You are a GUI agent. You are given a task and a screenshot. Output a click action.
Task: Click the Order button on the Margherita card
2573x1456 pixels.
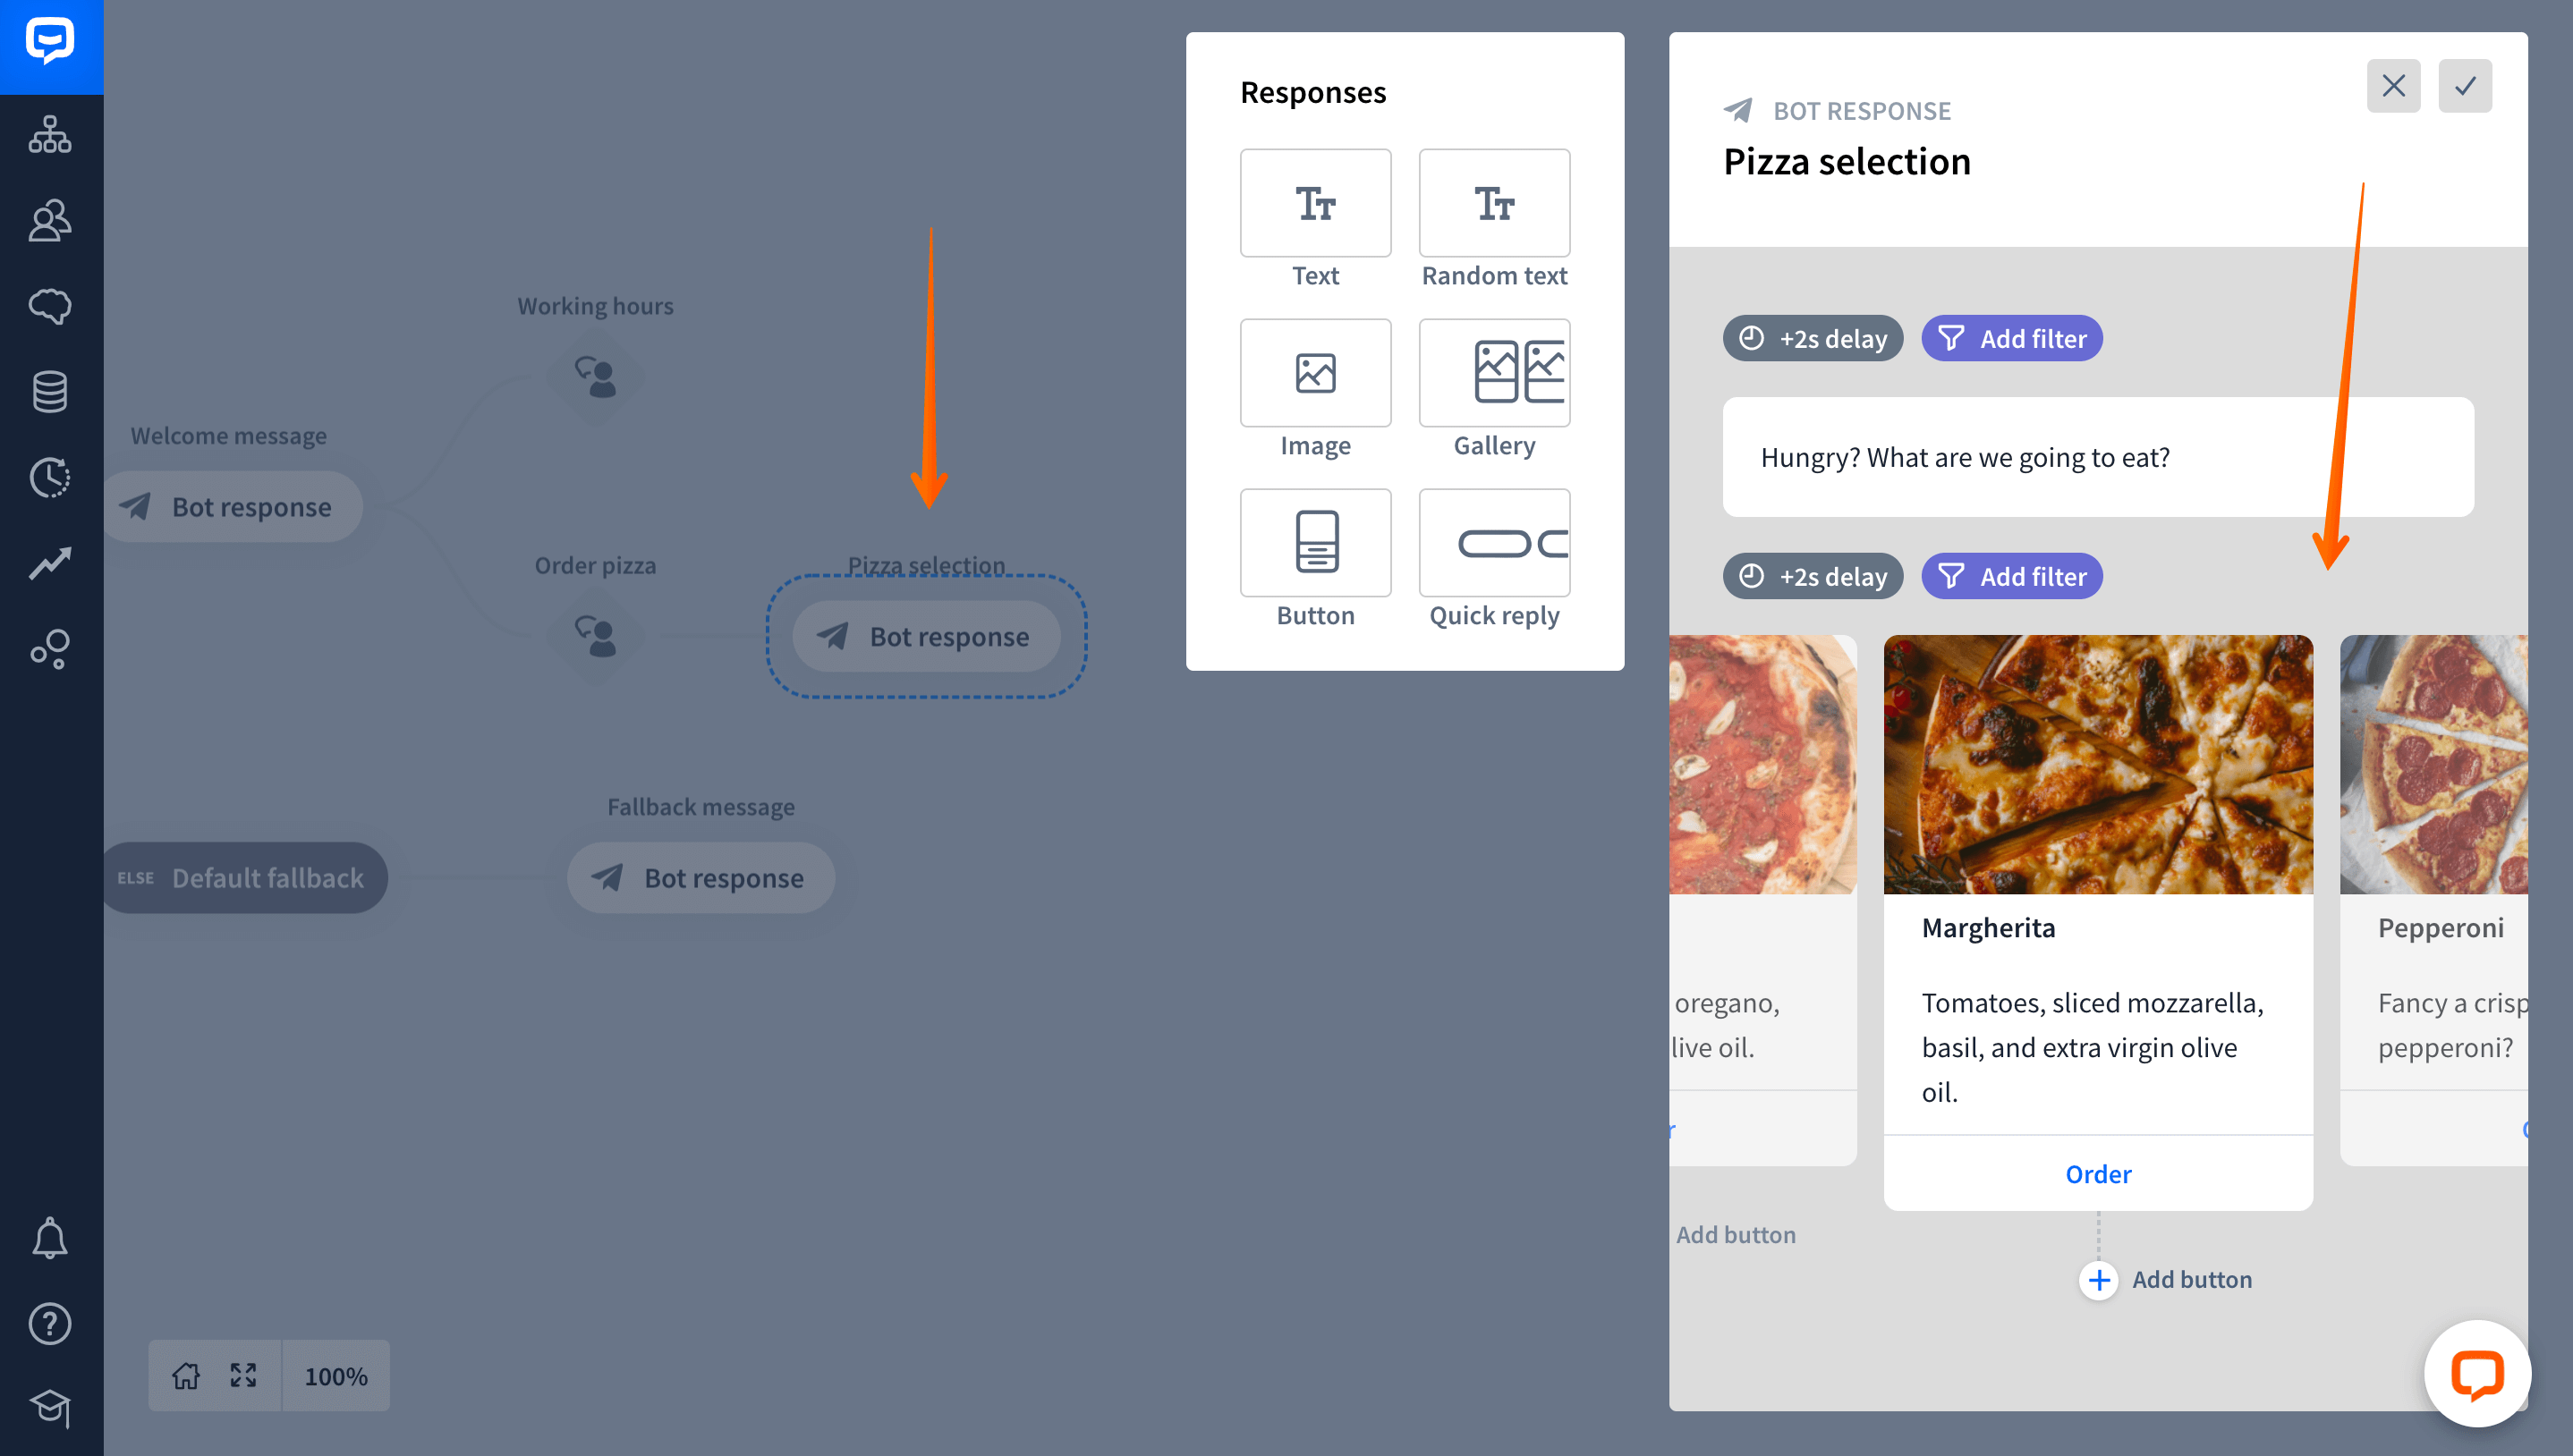[2098, 1174]
